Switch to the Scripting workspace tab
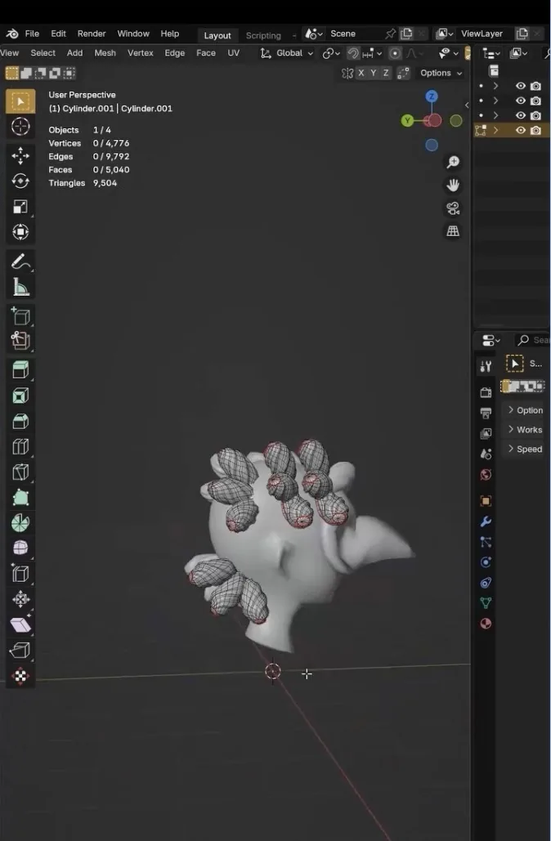The height and width of the screenshot is (841, 551). click(x=263, y=35)
